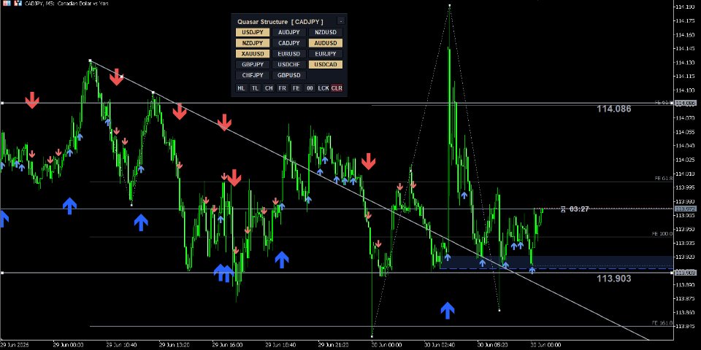Image resolution: width=701 pixels, height=350 pixels.
Task: Click the red CLR clear button
Action: pyautogui.click(x=337, y=88)
